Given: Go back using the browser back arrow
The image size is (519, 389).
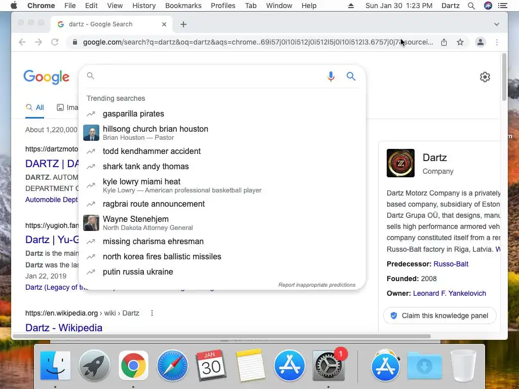Looking at the screenshot, I should (x=22, y=42).
